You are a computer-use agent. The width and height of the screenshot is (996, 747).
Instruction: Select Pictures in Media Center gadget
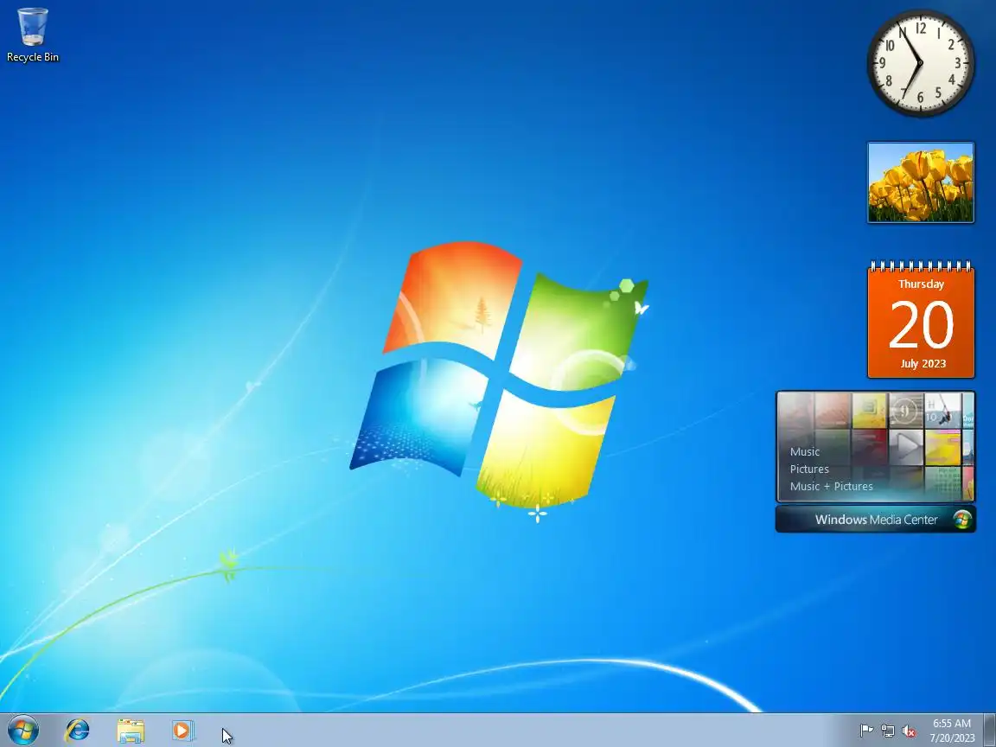click(x=809, y=469)
